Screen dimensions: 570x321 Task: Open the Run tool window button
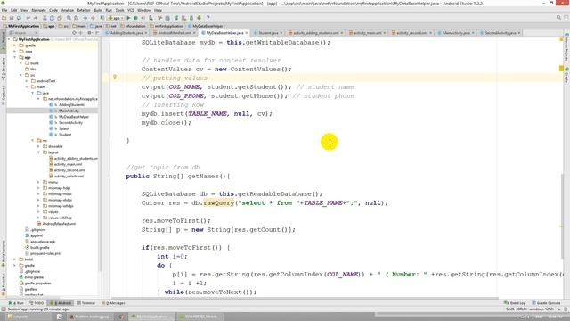pos(16,303)
